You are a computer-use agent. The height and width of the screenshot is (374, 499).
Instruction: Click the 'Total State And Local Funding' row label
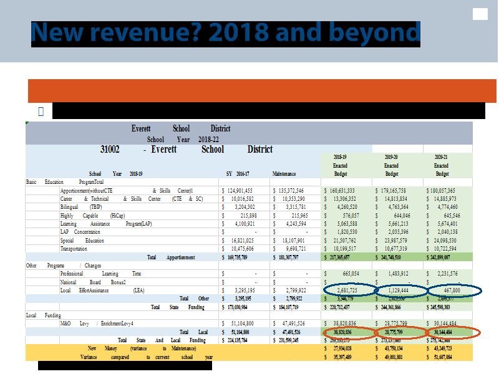162,340
